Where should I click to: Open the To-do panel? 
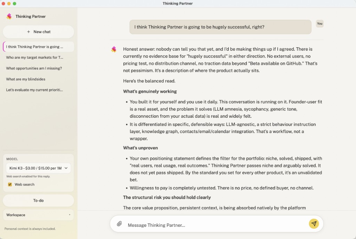coord(38,200)
